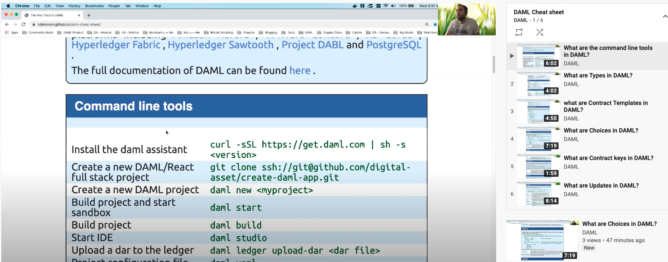Open the Apps shortcut in bookmarks bar
Image resolution: width=668 pixels, height=262 pixels.
[12, 32]
